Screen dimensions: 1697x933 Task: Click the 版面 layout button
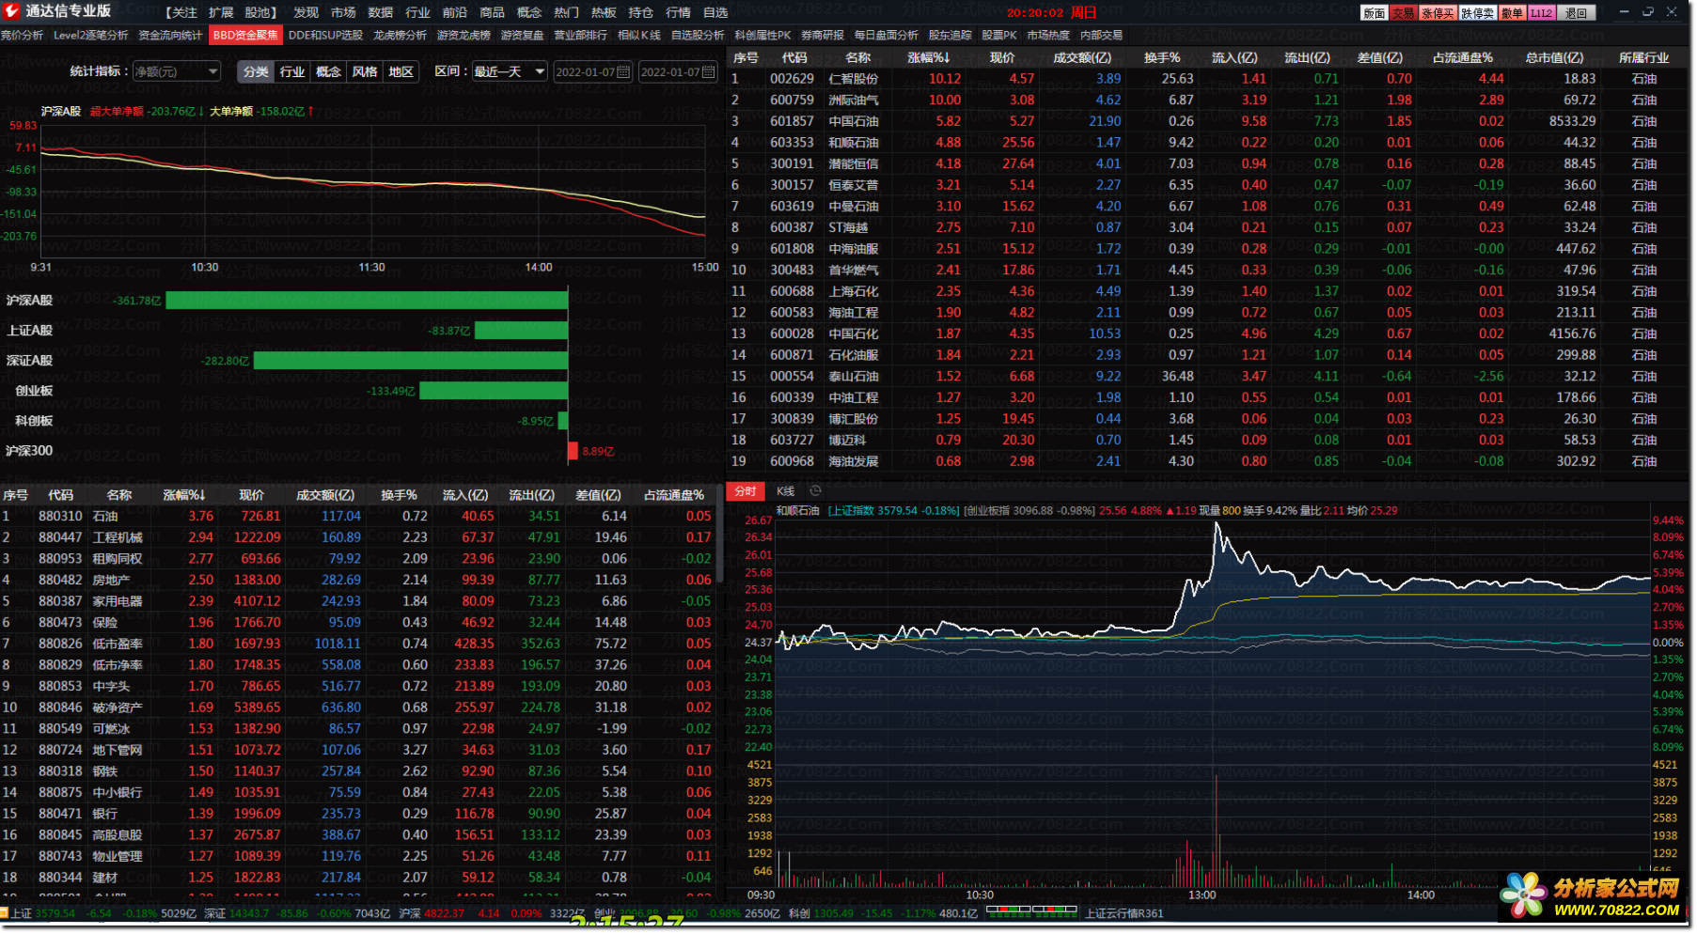[1374, 13]
